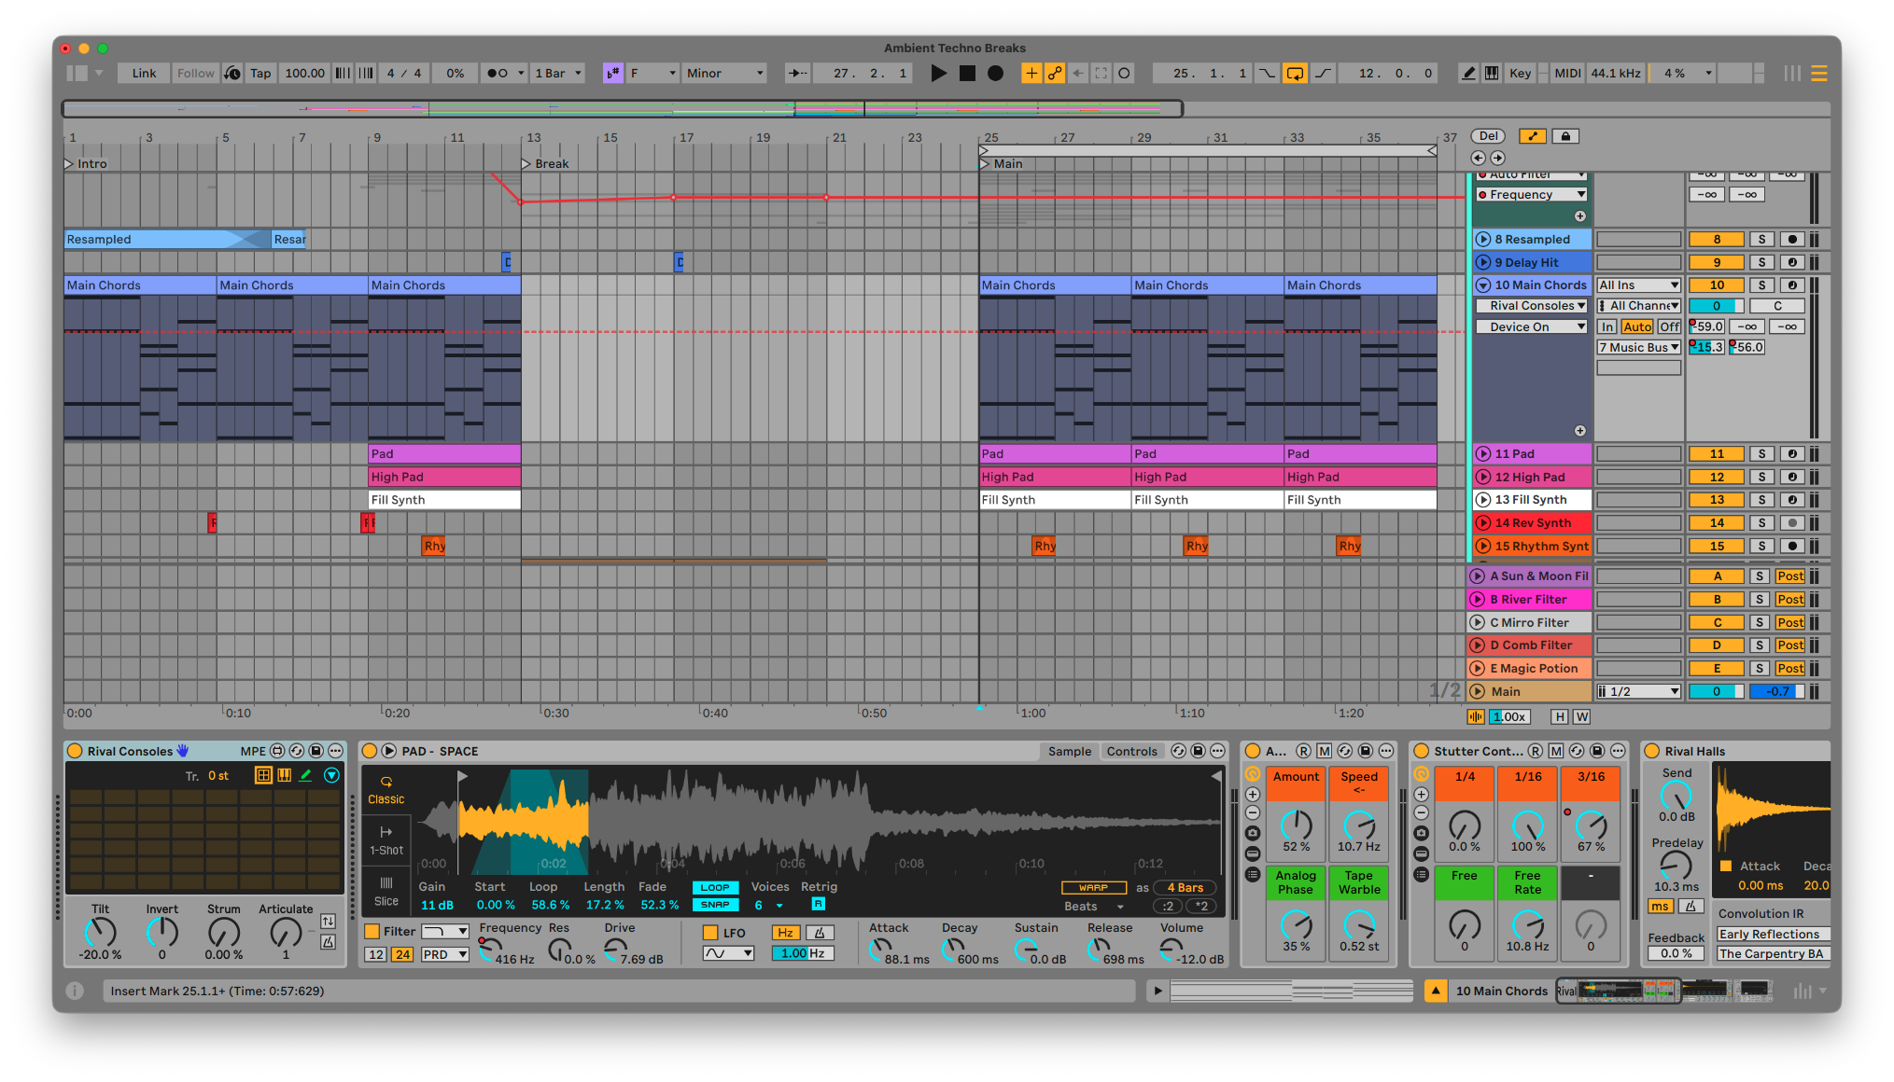Image resolution: width=1894 pixels, height=1082 pixels.
Task: Toggle the arrangement Loop switch
Action: [x=1295, y=74]
